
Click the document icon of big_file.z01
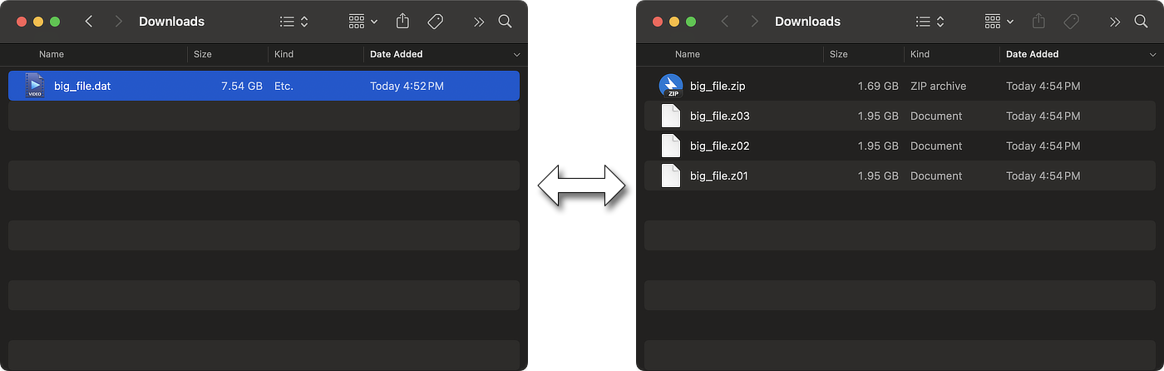[x=670, y=176]
